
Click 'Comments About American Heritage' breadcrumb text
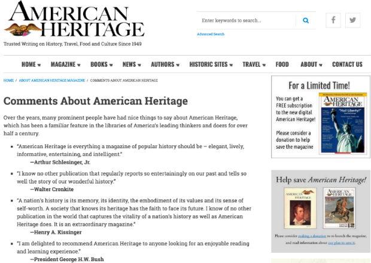point(124,80)
